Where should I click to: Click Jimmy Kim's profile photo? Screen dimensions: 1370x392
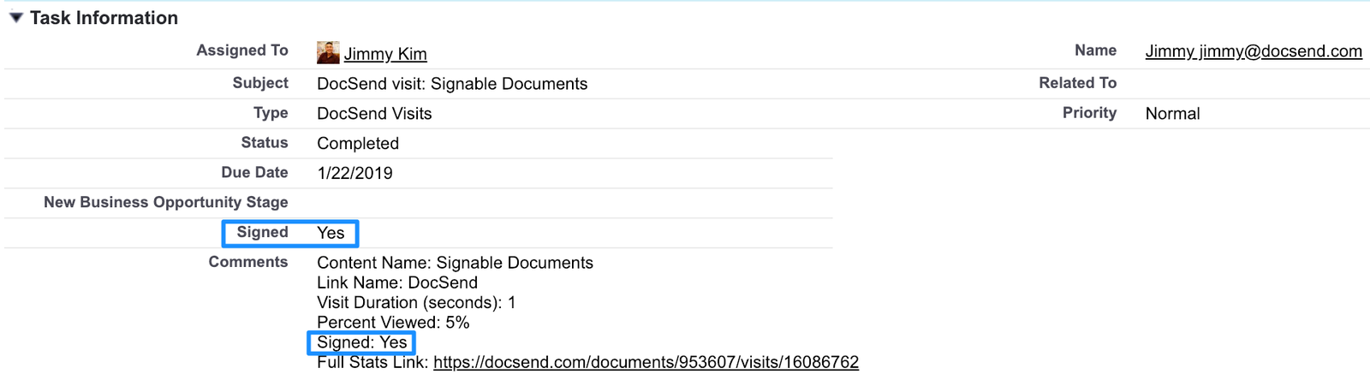pos(328,53)
